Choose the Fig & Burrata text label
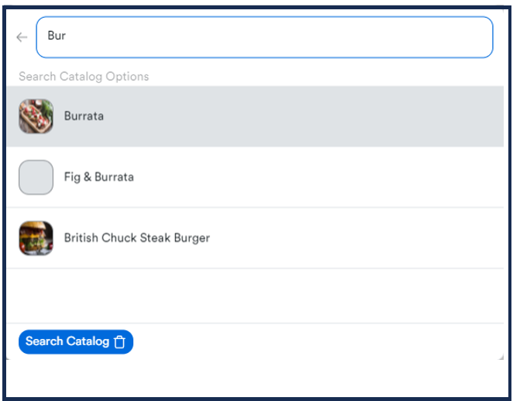This screenshot has height=401, width=513. point(98,177)
